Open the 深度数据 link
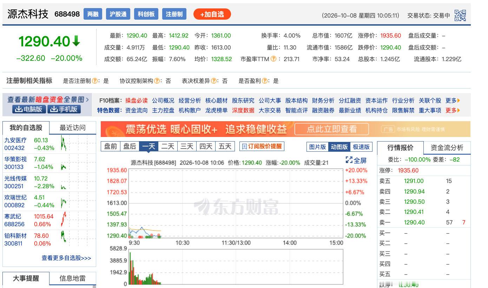488x288 pixels. pyautogui.click(x=243, y=110)
